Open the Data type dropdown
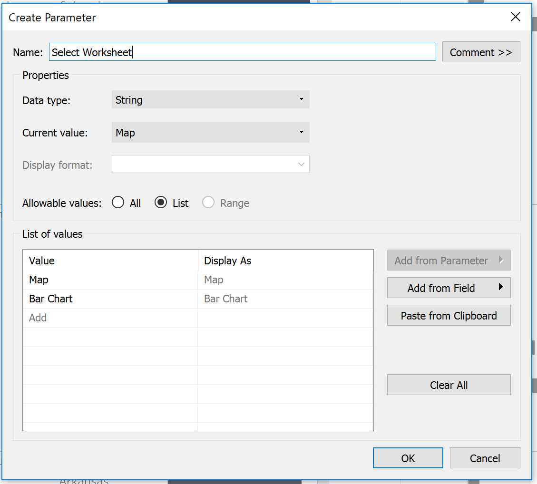537x484 pixels. click(x=210, y=100)
